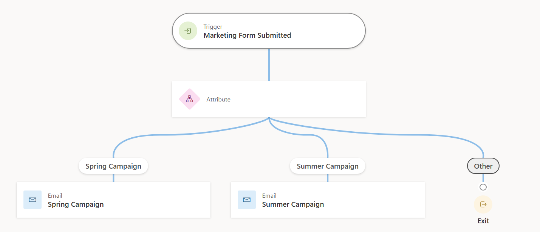This screenshot has height=232, width=540.
Task: Click the Spring Campaign email envelope icon
Action: click(32, 200)
